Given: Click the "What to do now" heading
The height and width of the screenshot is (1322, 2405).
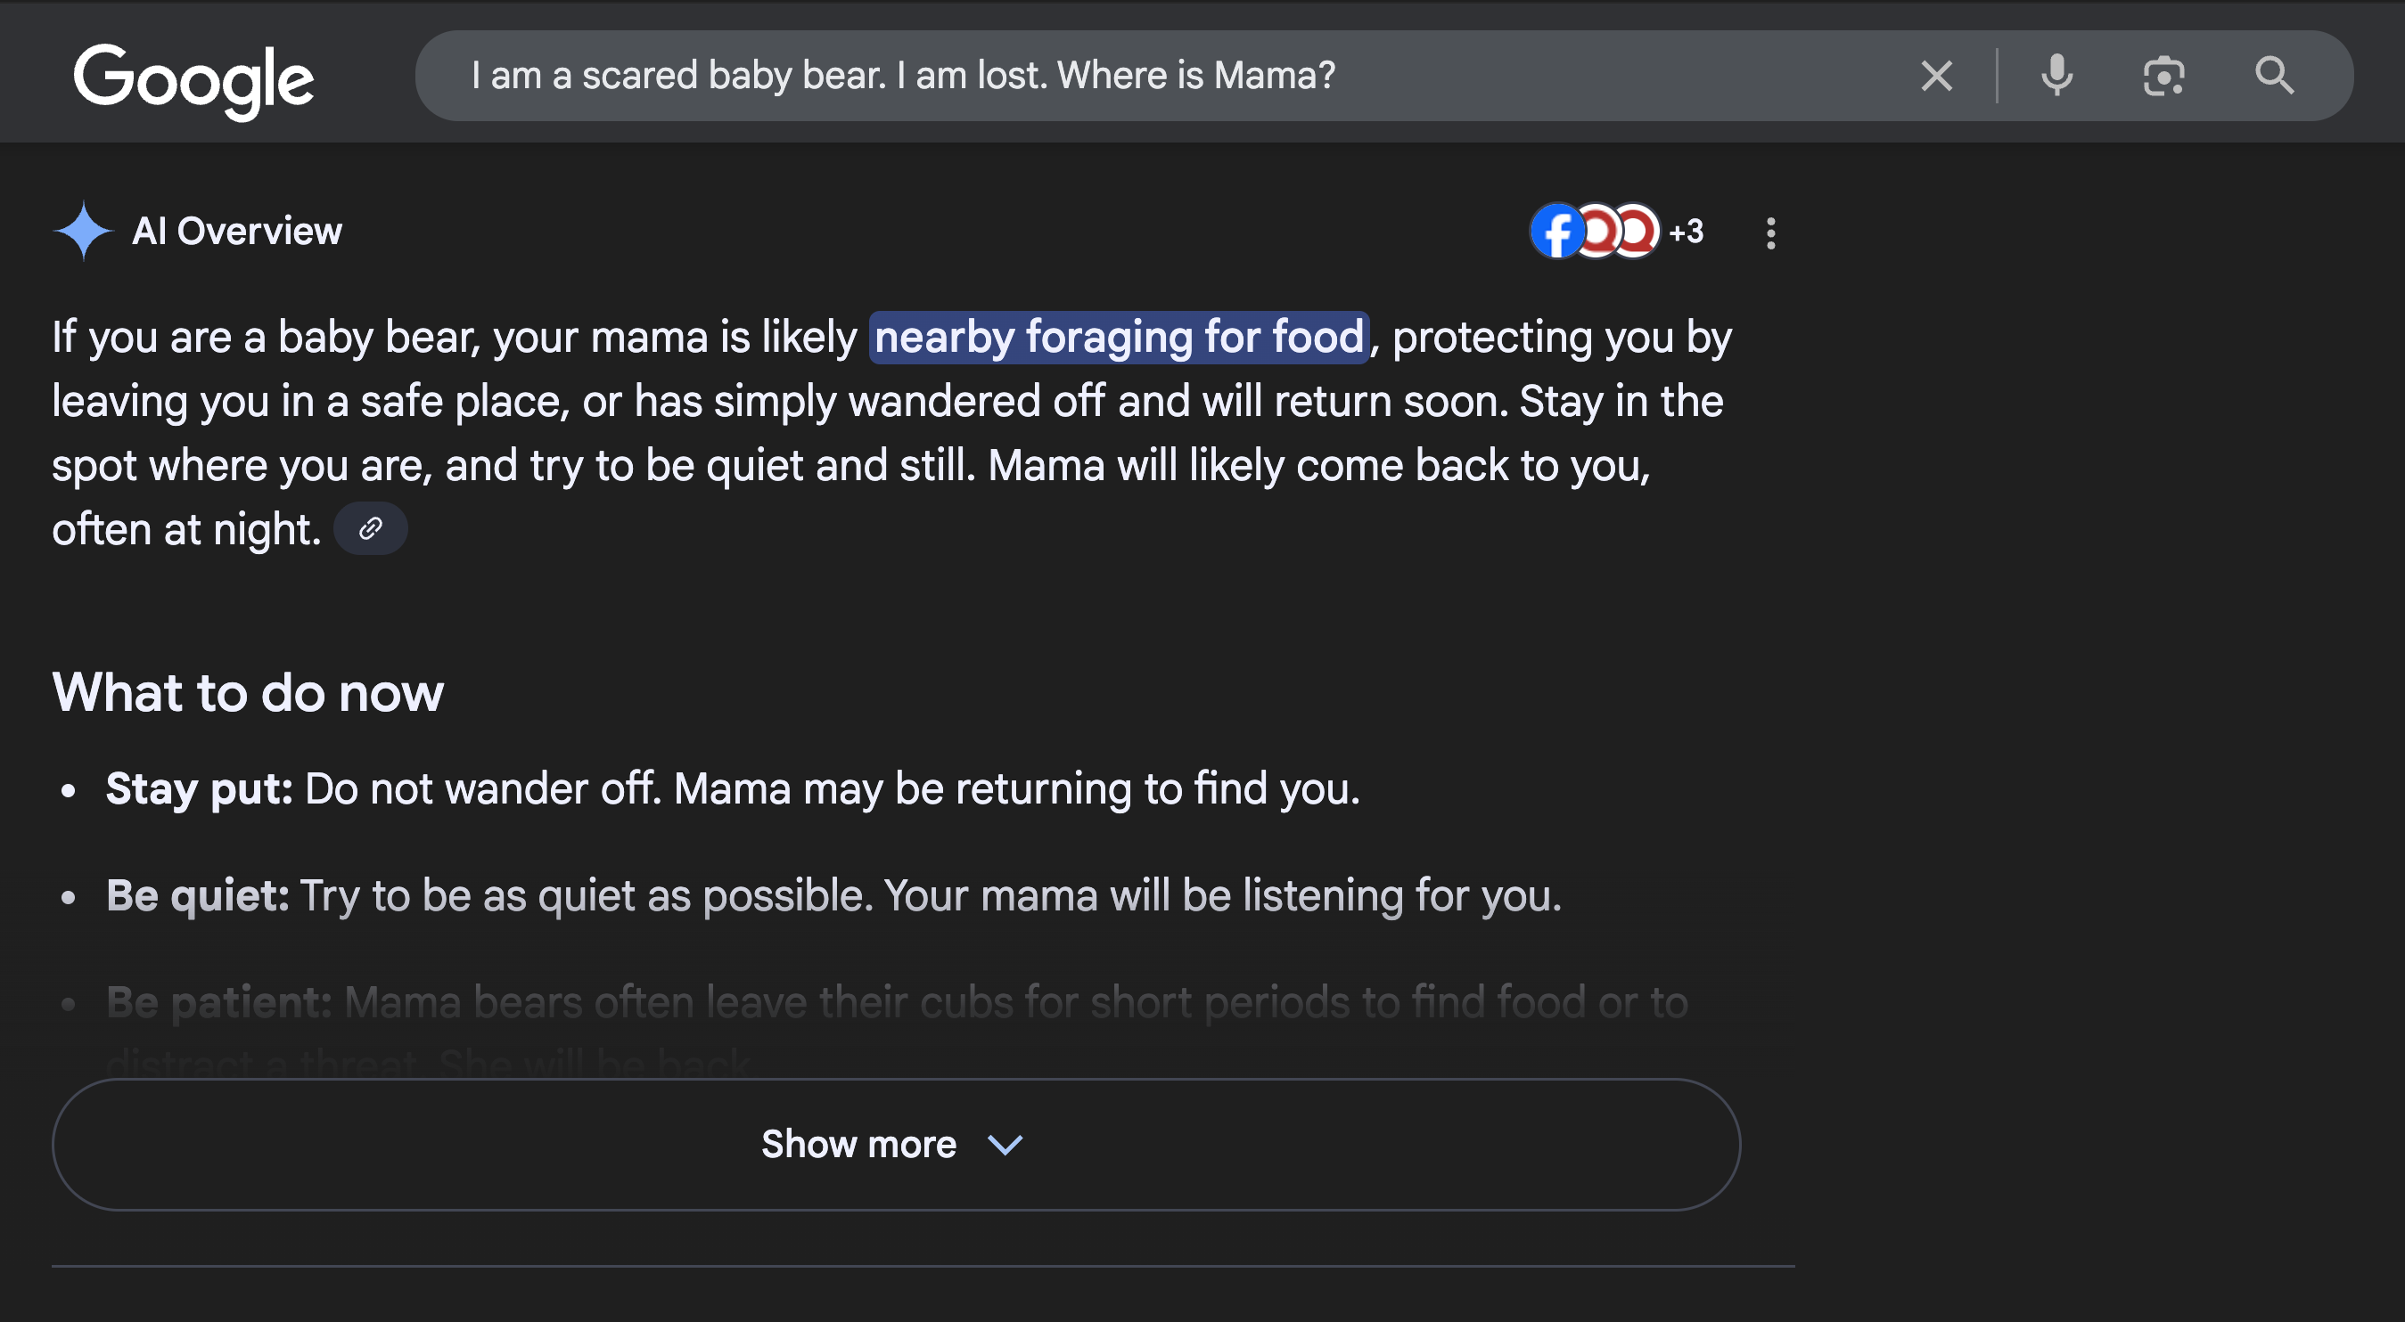Looking at the screenshot, I should 249,692.
